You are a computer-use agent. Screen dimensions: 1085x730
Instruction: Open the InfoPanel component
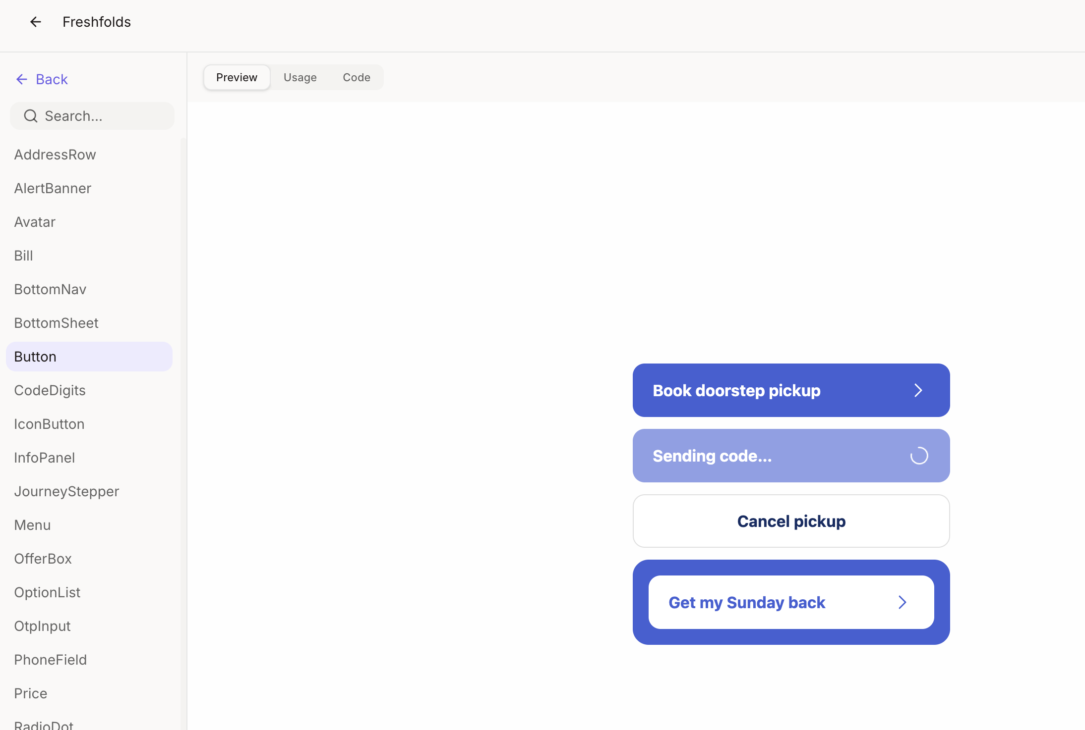click(x=89, y=458)
